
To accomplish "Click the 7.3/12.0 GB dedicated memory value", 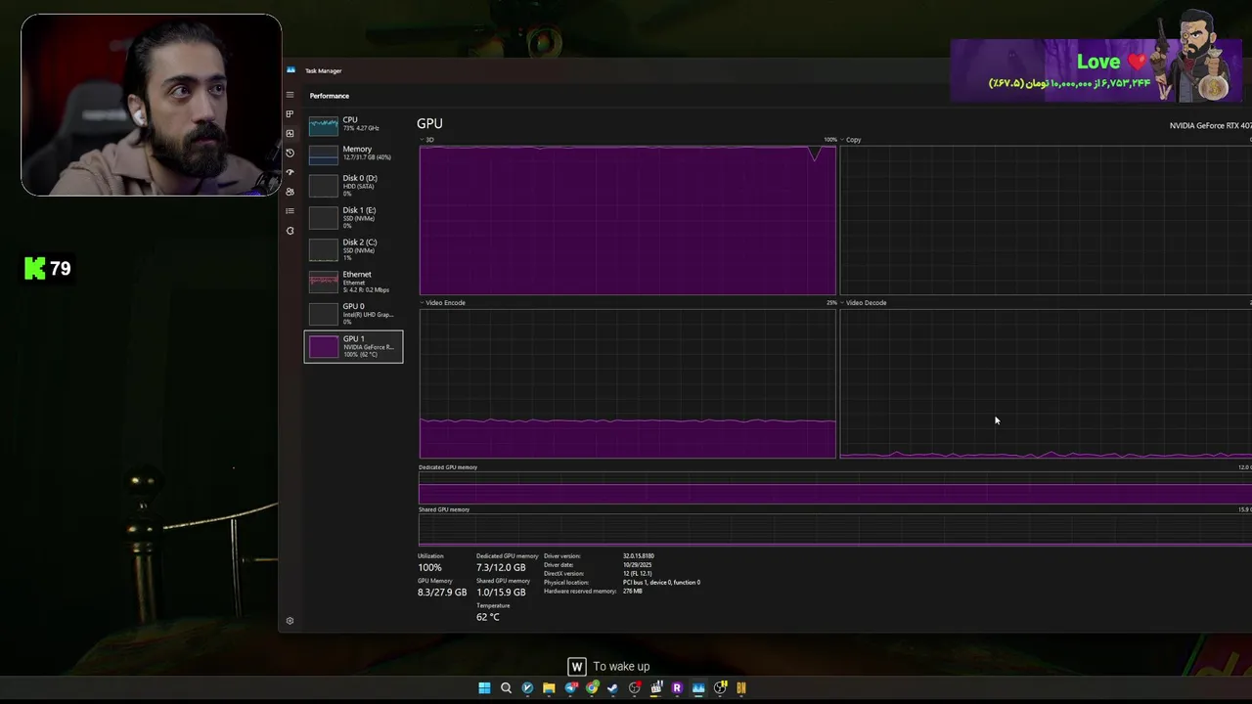I will click(x=501, y=567).
